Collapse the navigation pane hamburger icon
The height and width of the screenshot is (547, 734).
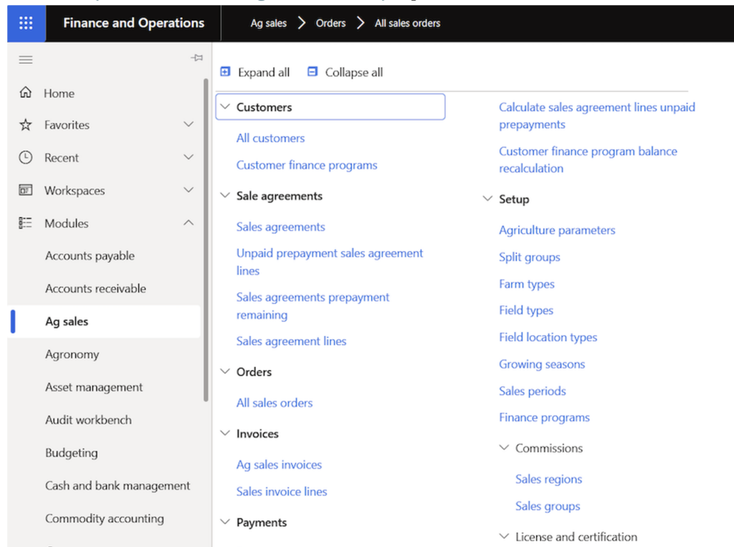(26, 60)
